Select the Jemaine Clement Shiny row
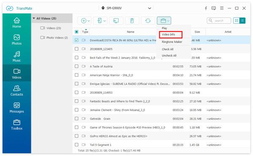The width and height of the screenshot is (253, 156). [x=161, y=110]
